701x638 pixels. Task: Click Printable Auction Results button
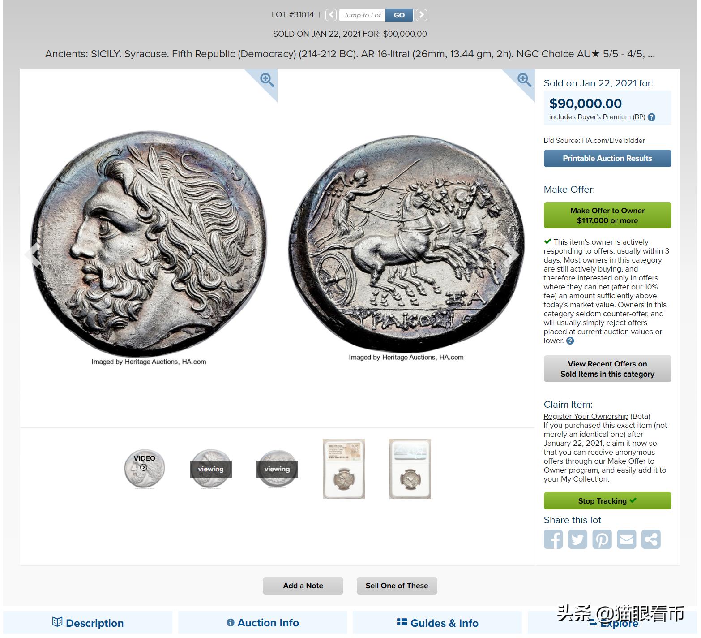pos(607,158)
